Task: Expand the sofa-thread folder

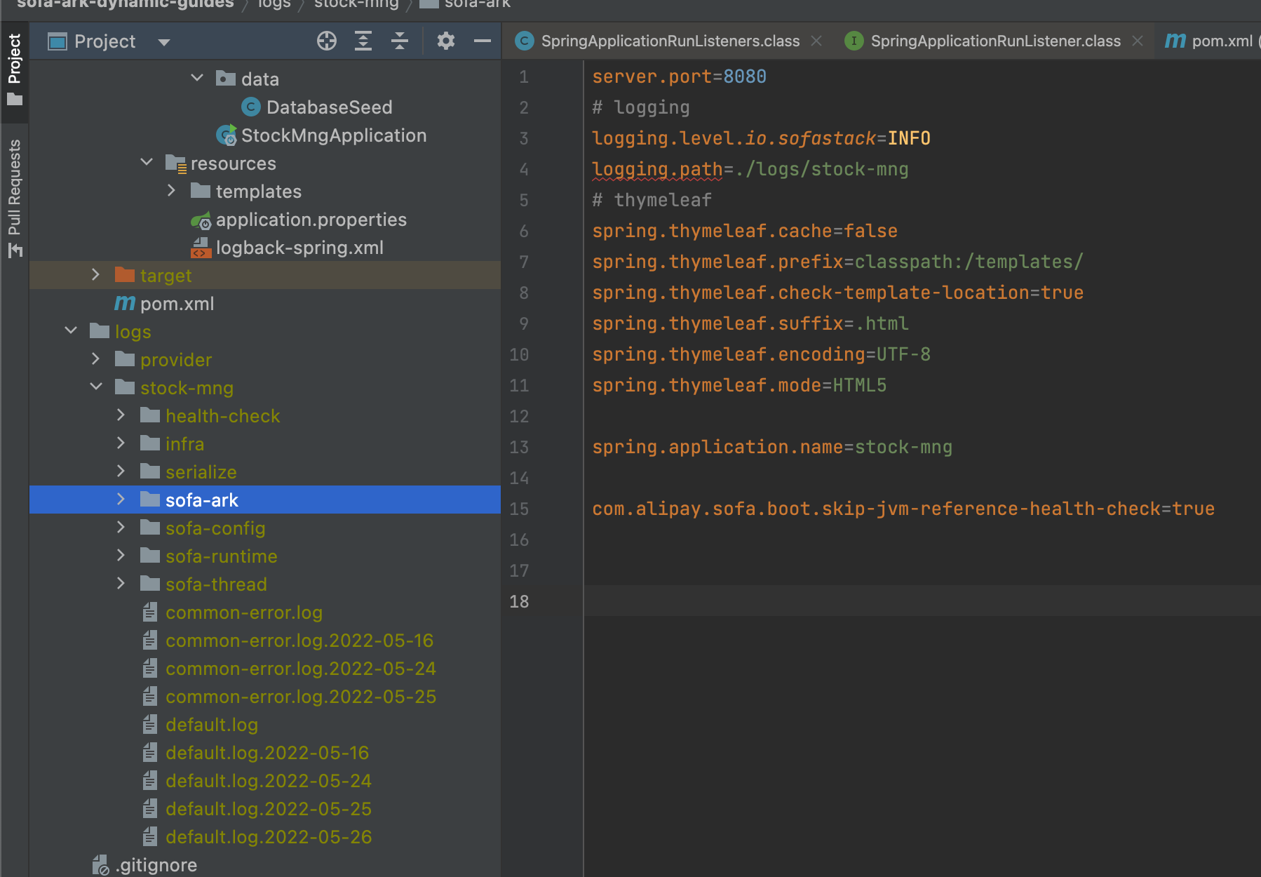Action: (x=121, y=583)
